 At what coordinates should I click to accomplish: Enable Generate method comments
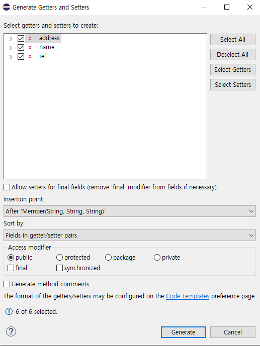(x=7, y=284)
